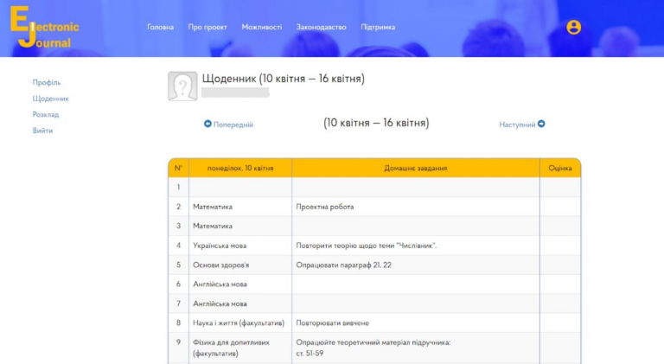Image resolution: width=664 pixels, height=364 pixels.
Task: Click Вийти to log out
Action: [x=42, y=131]
